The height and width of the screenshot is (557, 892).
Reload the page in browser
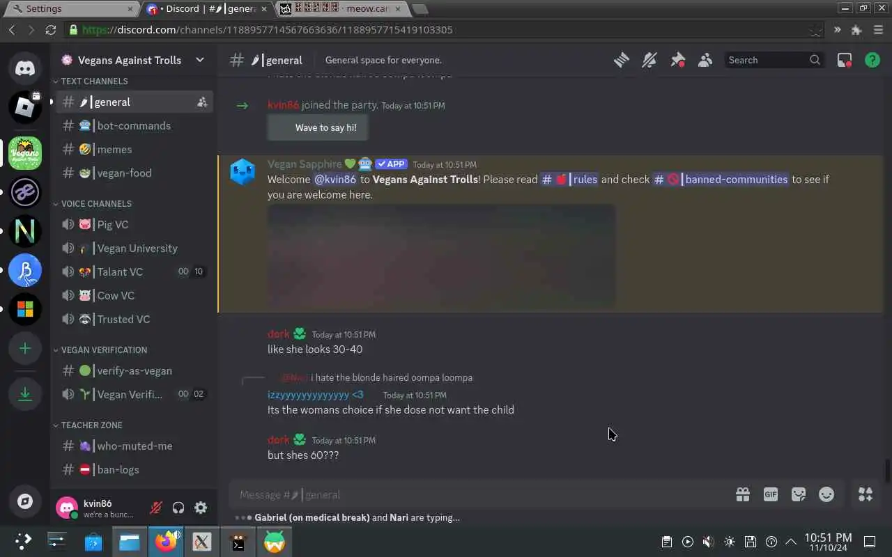pyautogui.click(x=50, y=30)
